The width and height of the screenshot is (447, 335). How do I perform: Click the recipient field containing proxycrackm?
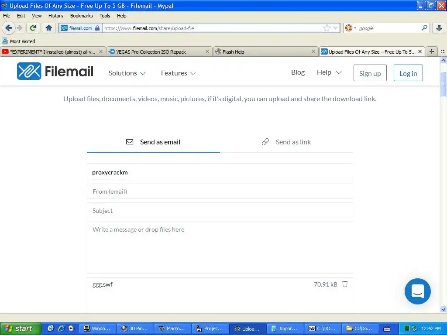coord(220,172)
